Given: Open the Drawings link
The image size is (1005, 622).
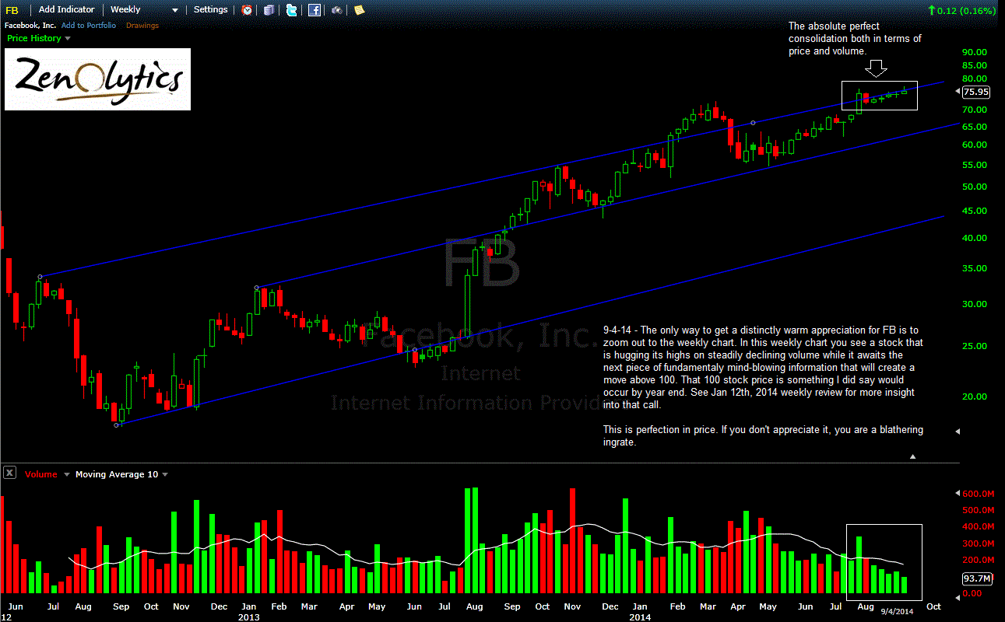Looking at the screenshot, I should coord(141,26).
